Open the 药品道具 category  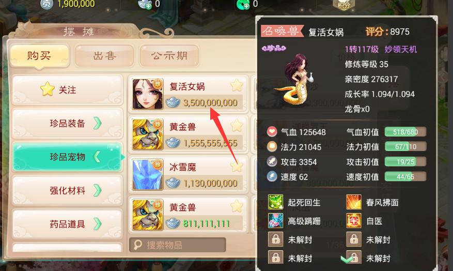(68, 224)
